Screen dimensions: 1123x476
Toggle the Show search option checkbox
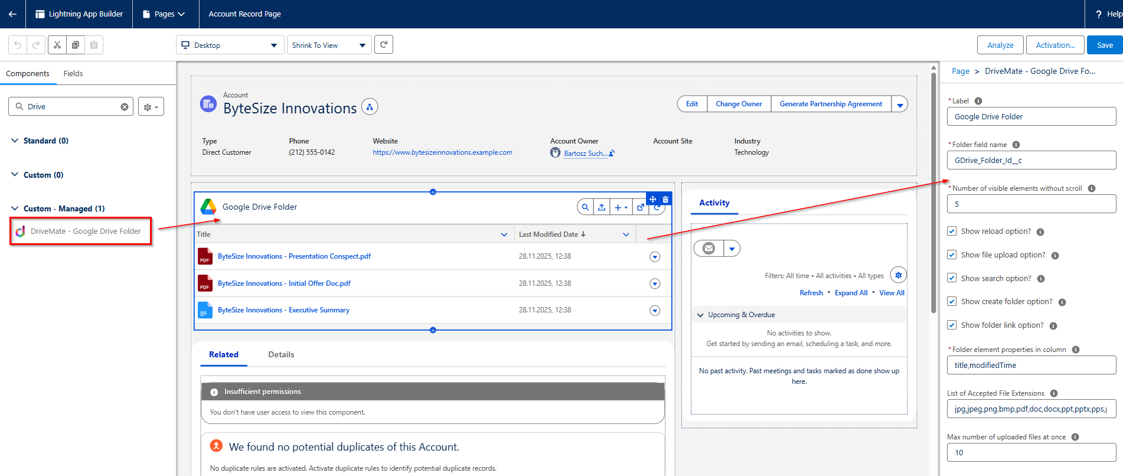[952, 278]
